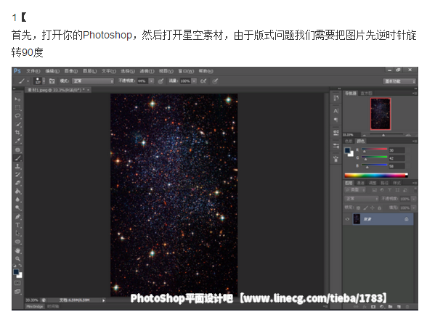The image size is (427, 312).
Task: Click the color spectrum ramp bar
Action: pyautogui.click(x=376, y=175)
